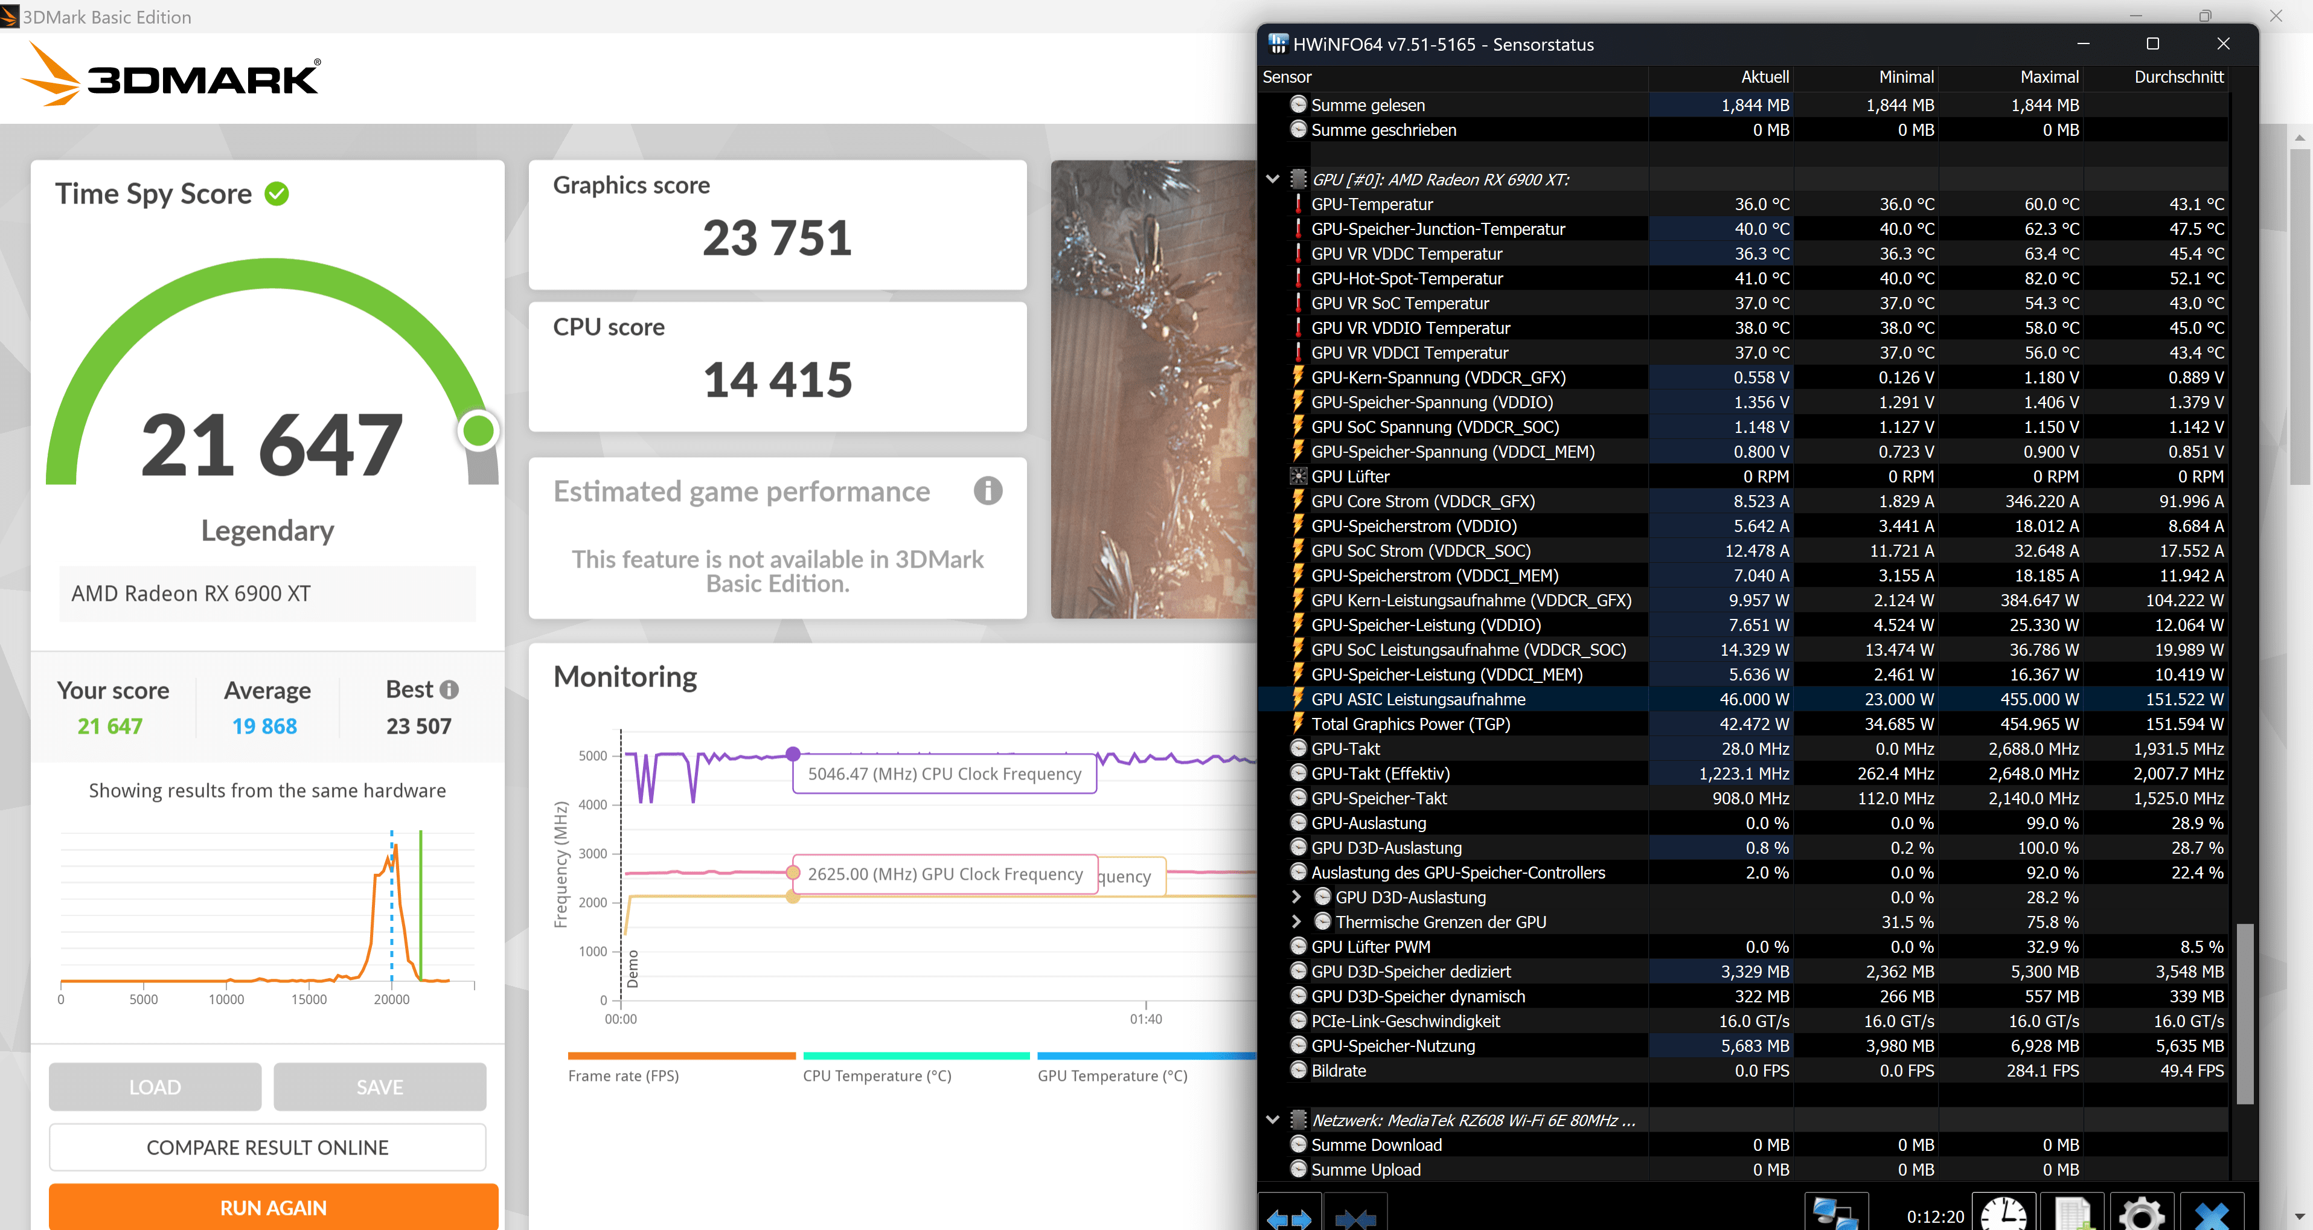Viewport: 2313px width, 1230px height.
Task: Click the purple CPU clock marker on the graph
Action: click(793, 753)
